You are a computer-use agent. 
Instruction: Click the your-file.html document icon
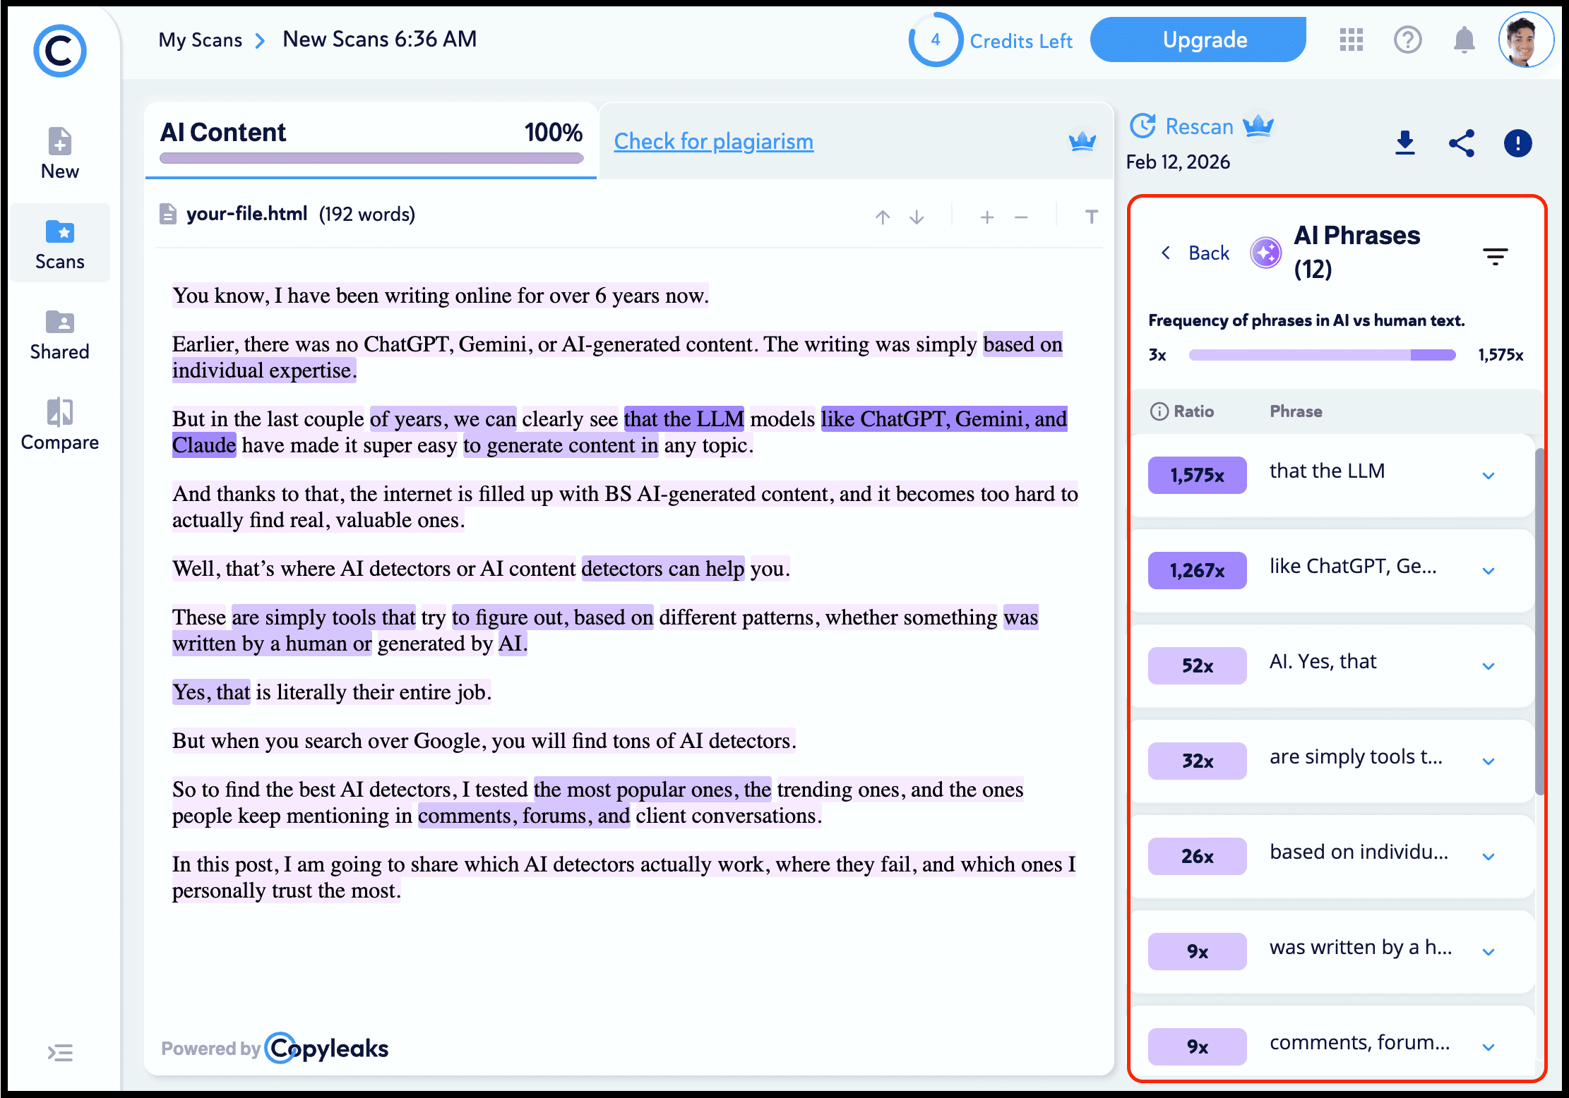coord(167,214)
